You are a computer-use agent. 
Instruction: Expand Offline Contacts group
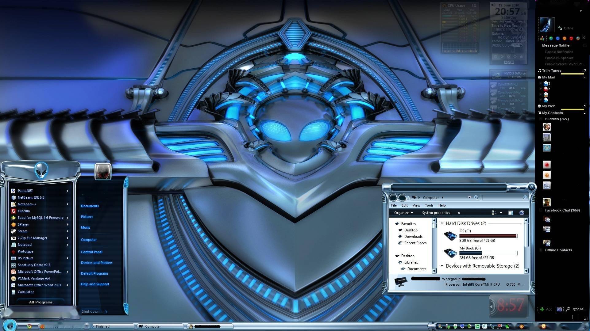[x=541, y=250]
